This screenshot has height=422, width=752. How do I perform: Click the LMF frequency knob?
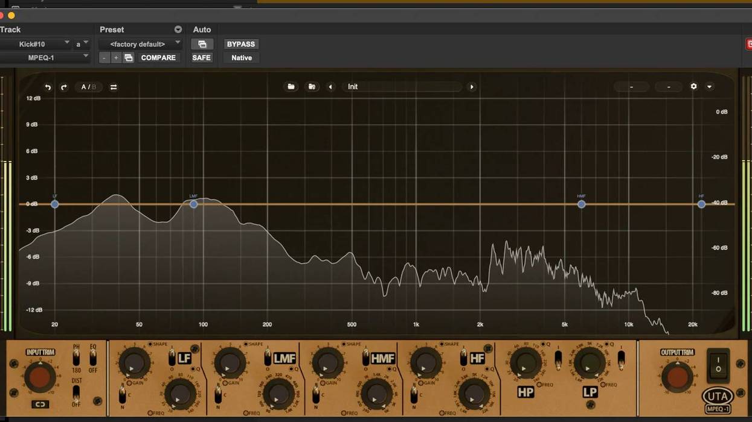[x=278, y=394]
